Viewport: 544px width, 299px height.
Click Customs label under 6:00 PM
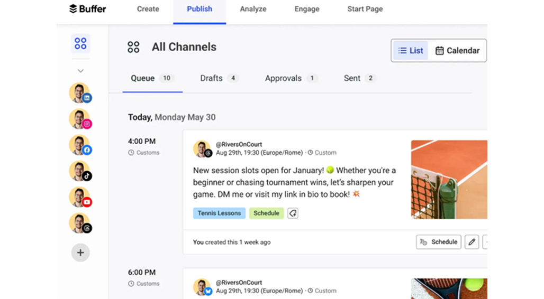pos(143,284)
